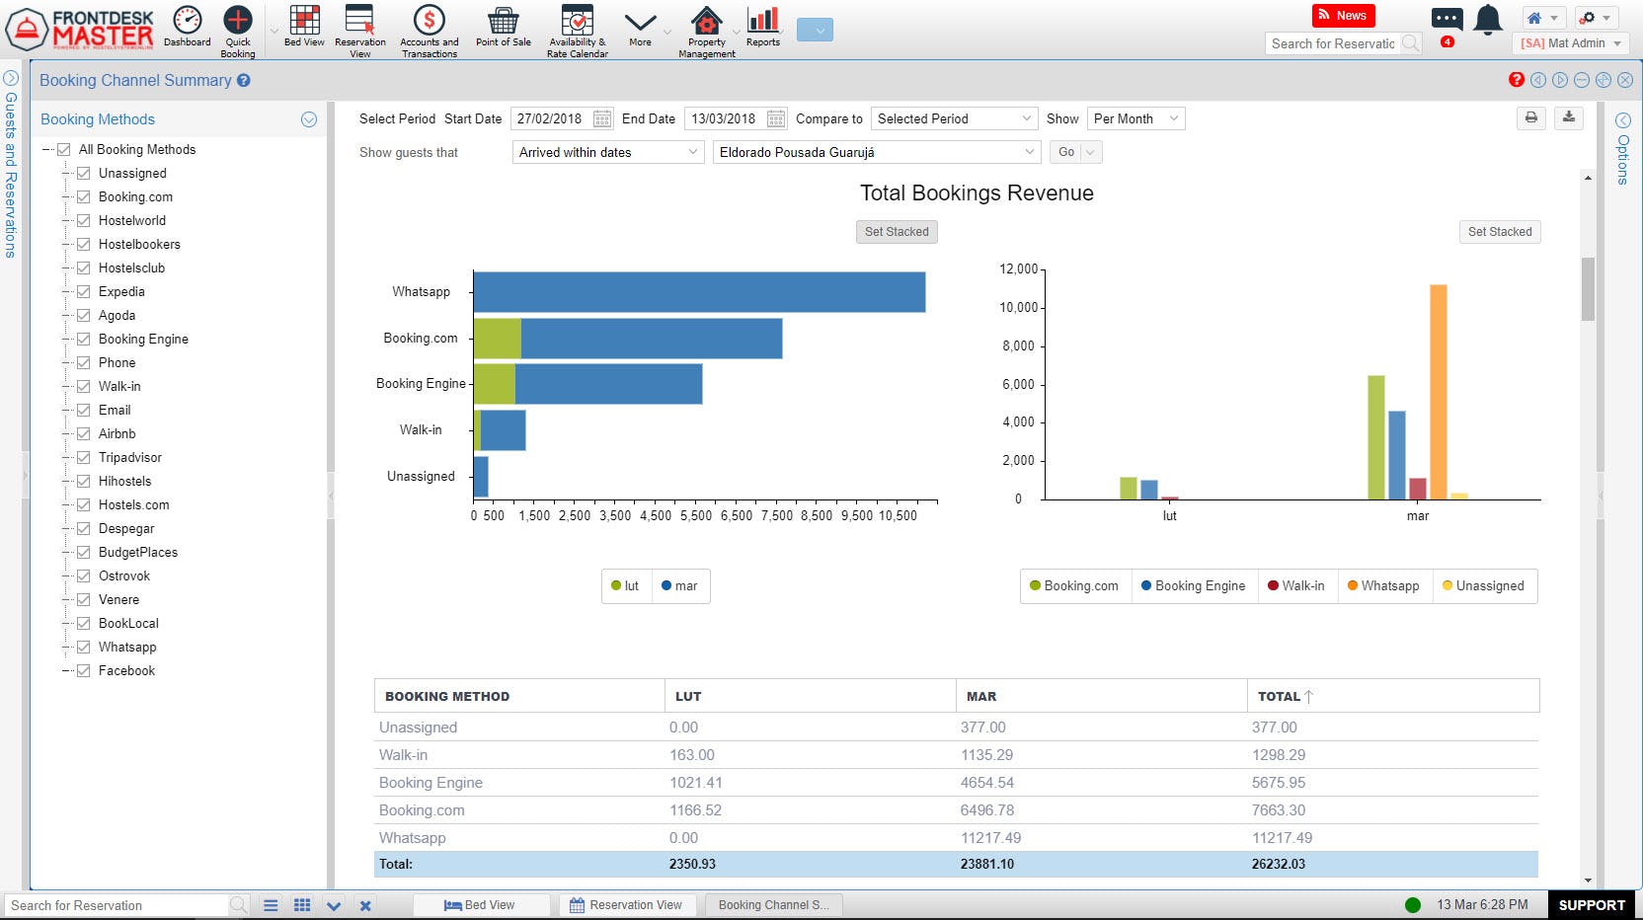Open Compare to Selected Period dropdown
Screen dimensions: 1643x920
tap(954, 118)
